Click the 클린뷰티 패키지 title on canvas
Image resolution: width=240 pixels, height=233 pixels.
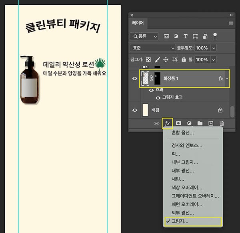click(x=63, y=26)
